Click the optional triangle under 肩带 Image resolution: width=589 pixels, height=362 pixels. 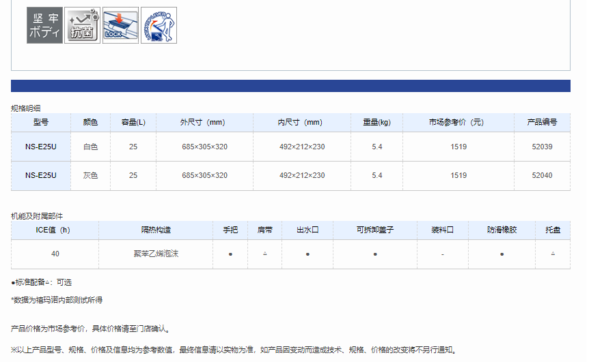tap(265, 254)
